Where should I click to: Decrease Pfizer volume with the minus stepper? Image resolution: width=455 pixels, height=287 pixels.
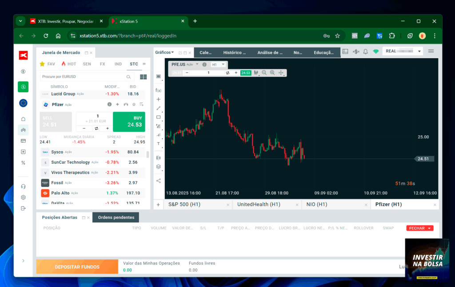point(84,128)
